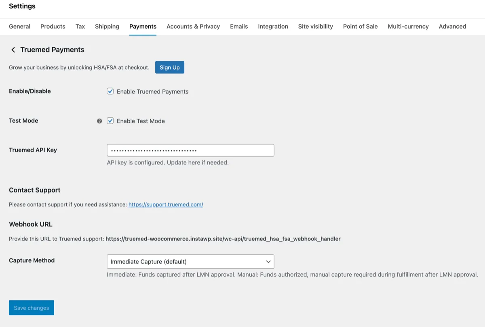
Task: Click the Truemed Payments heading
Action: click(x=52, y=50)
